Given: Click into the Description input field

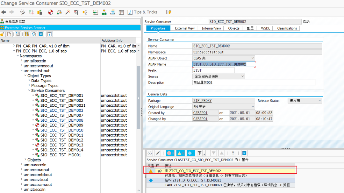Looking at the screenshot, I should tap(254, 82).
